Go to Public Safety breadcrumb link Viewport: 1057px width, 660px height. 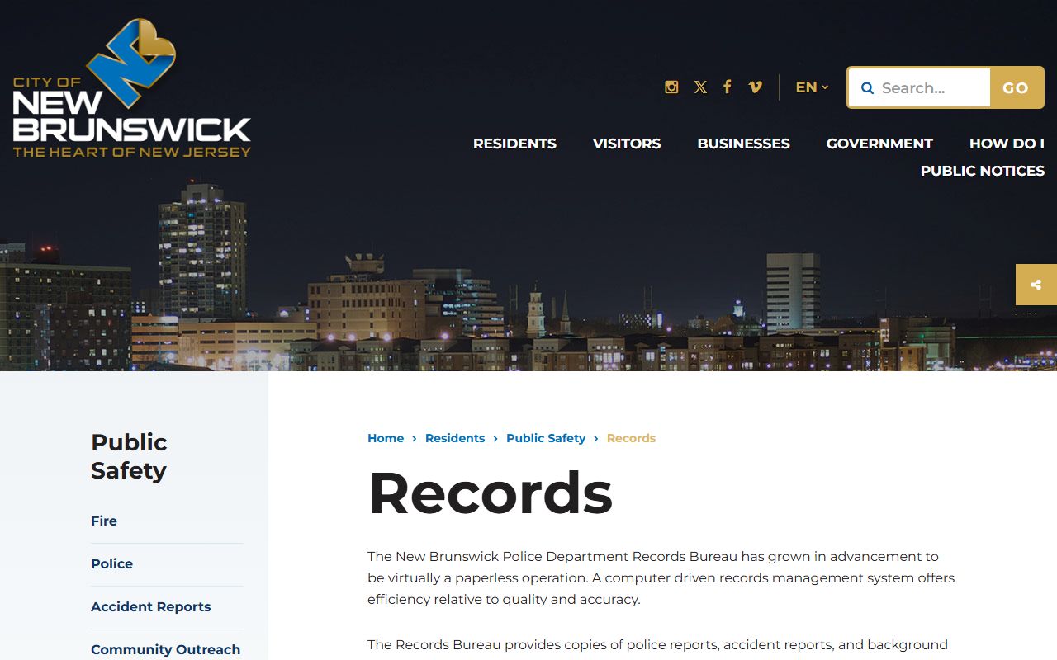tap(546, 438)
